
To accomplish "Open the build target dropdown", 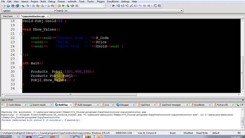I will (x=92, y=6).
